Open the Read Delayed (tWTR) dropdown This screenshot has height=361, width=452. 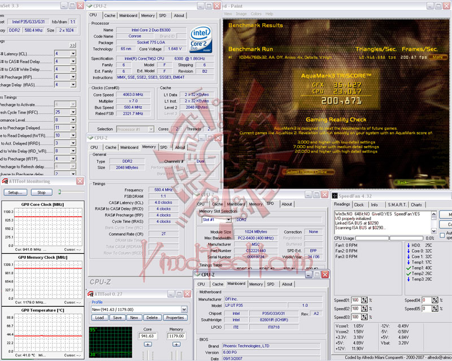pos(73,135)
